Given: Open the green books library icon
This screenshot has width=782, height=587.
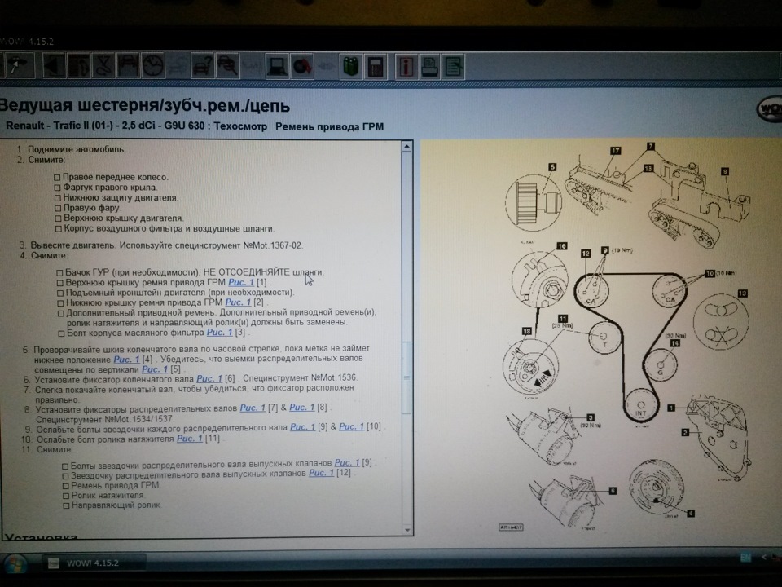Looking at the screenshot, I should pos(351,65).
